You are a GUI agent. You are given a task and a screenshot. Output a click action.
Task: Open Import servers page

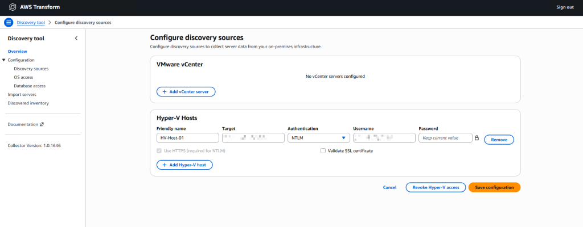coord(22,95)
